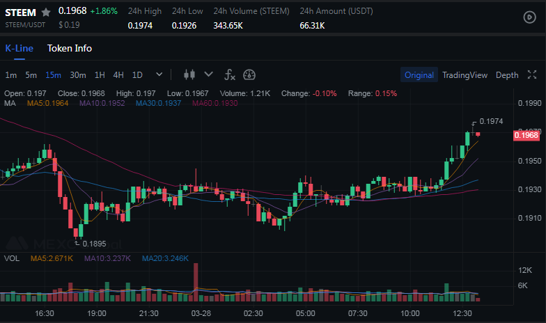Switch to the TradingView chart view
Screen dimensions: 546x323
click(x=465, y=75)
